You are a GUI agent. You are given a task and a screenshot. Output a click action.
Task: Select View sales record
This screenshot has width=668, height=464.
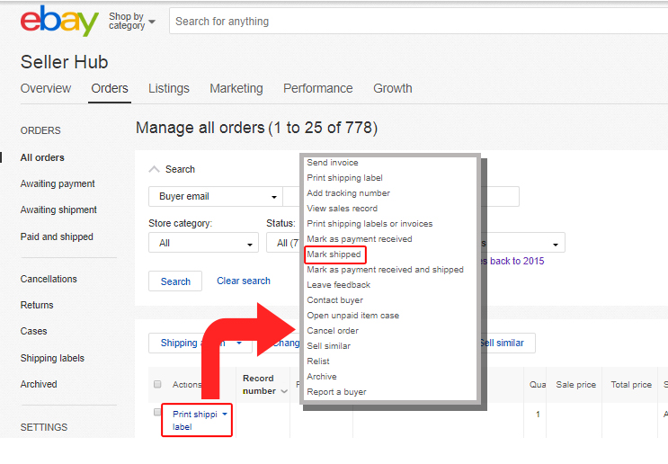click(343, 209)
